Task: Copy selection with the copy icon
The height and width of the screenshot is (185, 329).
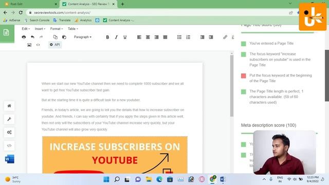Action: 55,37
